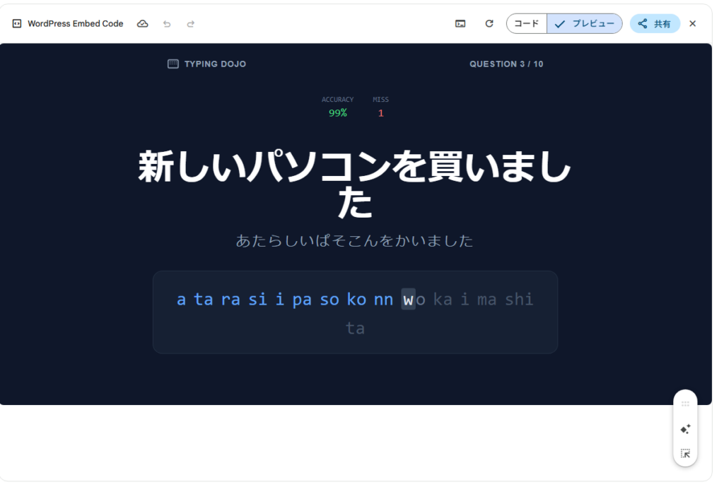Reload the preview with the refresh icon
Viewport: 724px width, 487px height.
tap(489, 24)
